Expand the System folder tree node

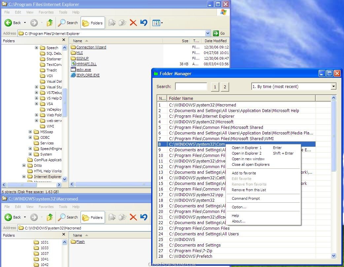coord(30,154)
